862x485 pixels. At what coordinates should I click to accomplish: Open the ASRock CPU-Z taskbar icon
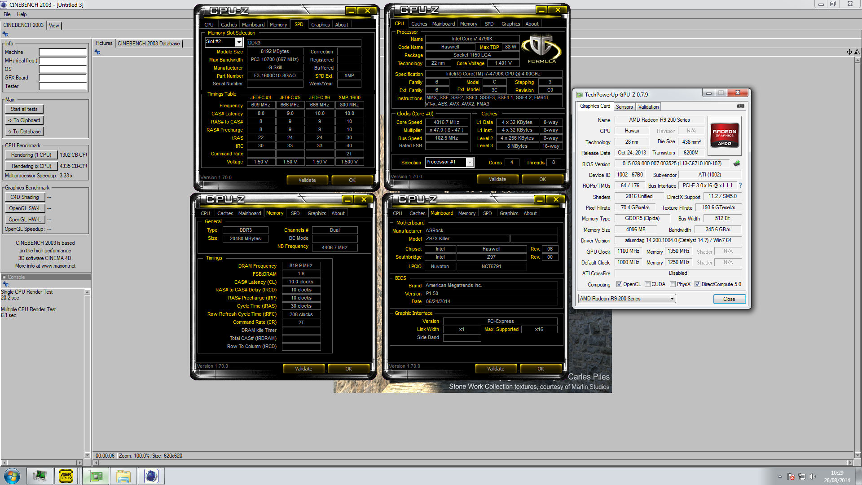pos(66,476)
